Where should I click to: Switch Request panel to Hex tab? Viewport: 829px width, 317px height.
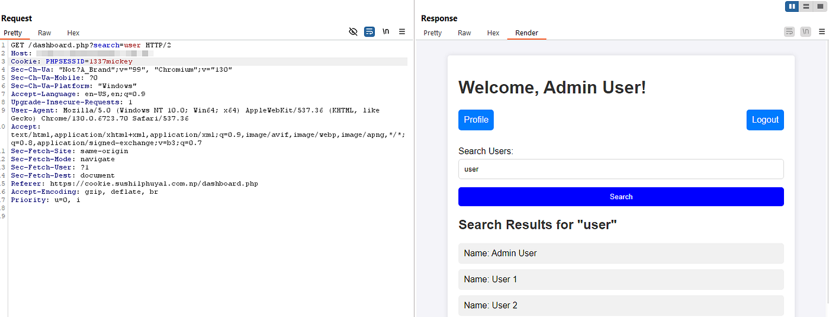(73, 33)
